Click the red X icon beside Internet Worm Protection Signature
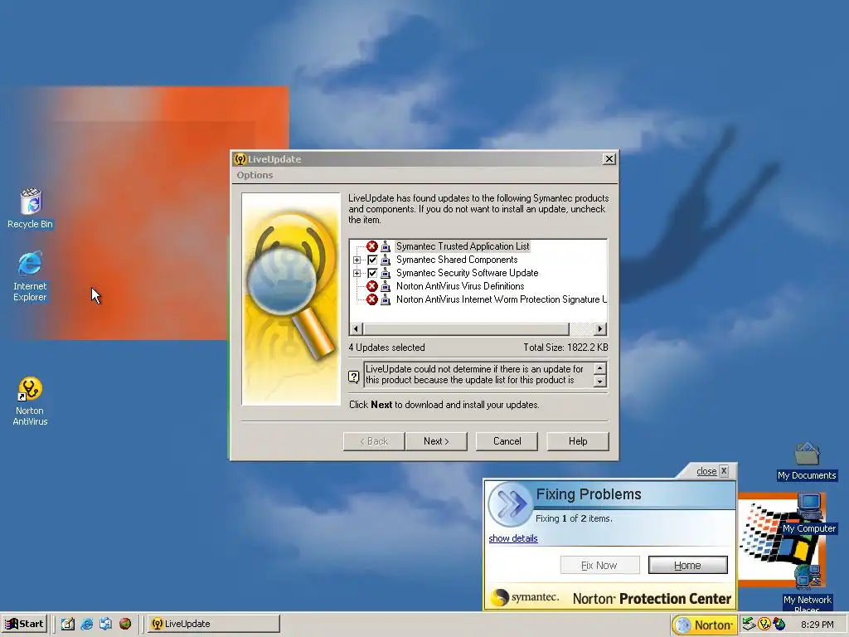This screenshot has width=849, height=637. (372, 299)
